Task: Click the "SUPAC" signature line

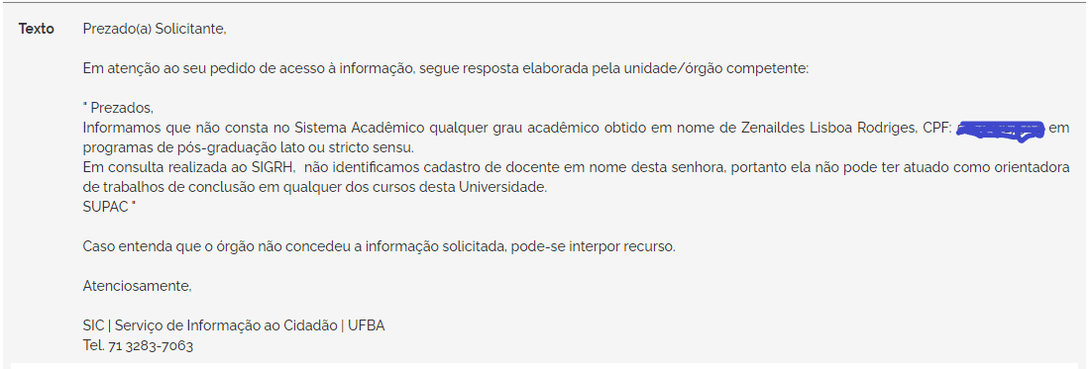Action: pyautogui.click(x=106, y=207)
